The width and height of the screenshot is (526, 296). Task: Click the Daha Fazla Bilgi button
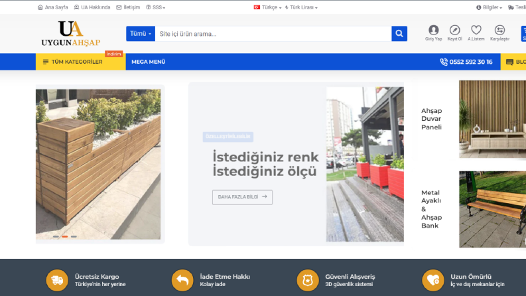[x=242, y=197]
